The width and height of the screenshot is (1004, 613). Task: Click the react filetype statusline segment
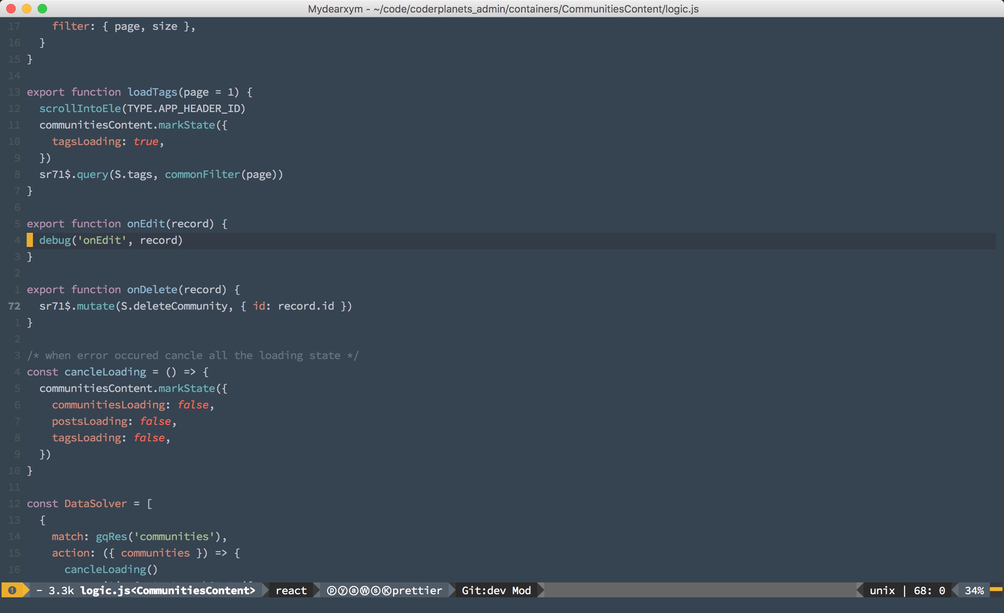point(291,590)
